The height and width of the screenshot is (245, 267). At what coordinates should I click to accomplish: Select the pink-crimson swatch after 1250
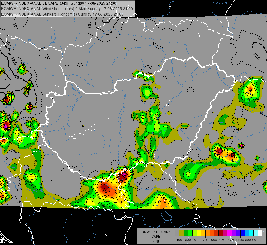pos(225,233)
